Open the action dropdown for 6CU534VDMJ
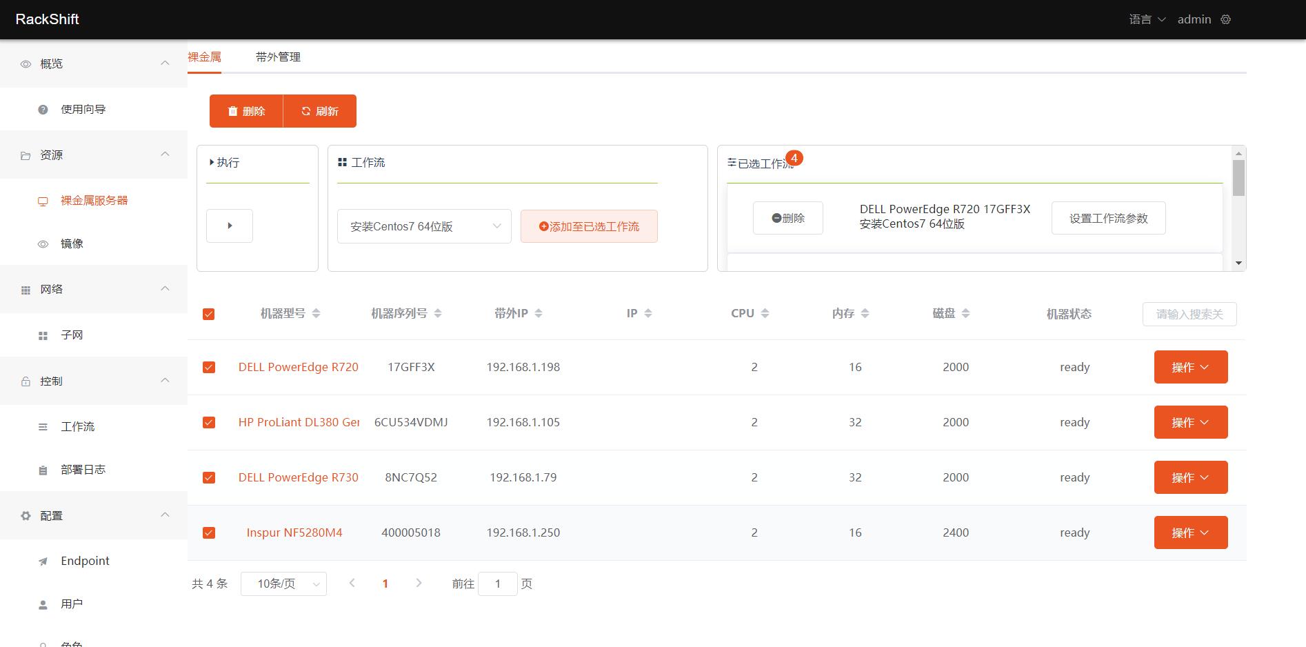The height and width of the screenshot is (647, 1306). point(1191,422)
